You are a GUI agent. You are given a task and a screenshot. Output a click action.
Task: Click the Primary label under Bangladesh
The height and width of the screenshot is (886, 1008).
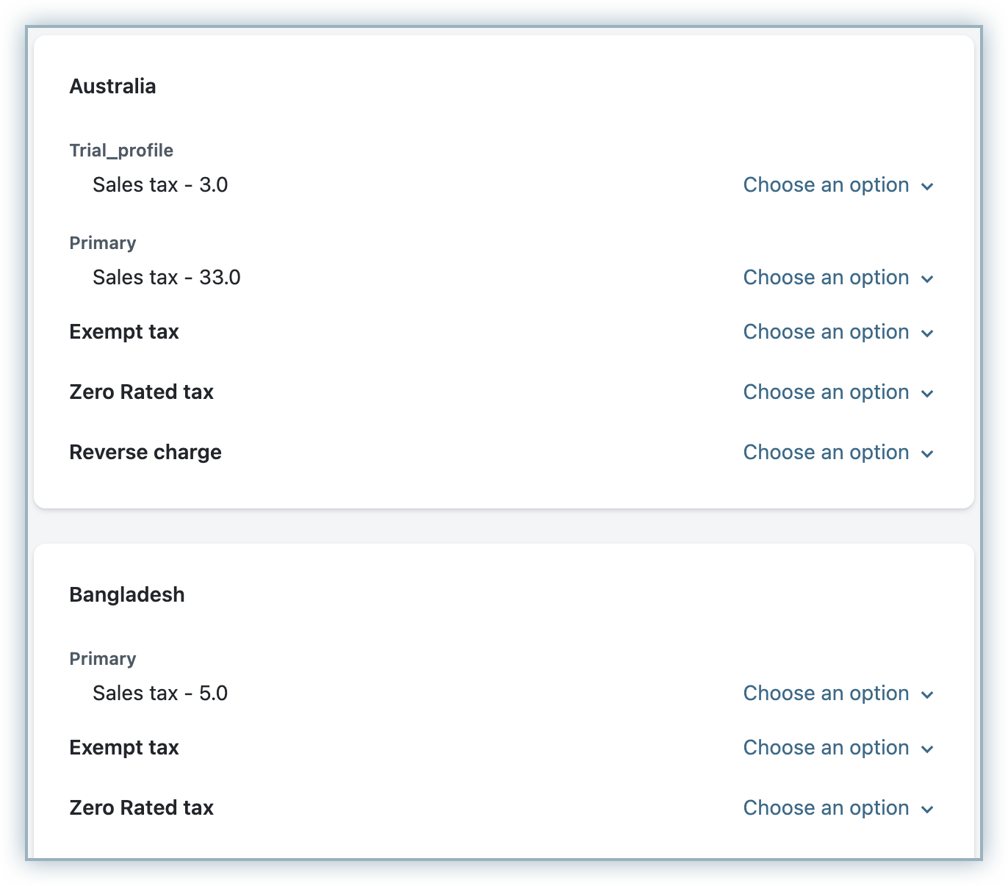[x=103, y=659]
